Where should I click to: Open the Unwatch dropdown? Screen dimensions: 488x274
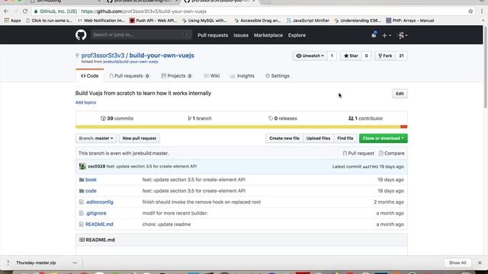(x=310, y=56)
